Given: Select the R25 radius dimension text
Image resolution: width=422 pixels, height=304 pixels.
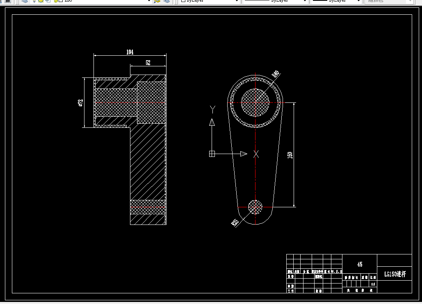Looking at the screenshot, I should pyautogui.click(x=235, y=222).
